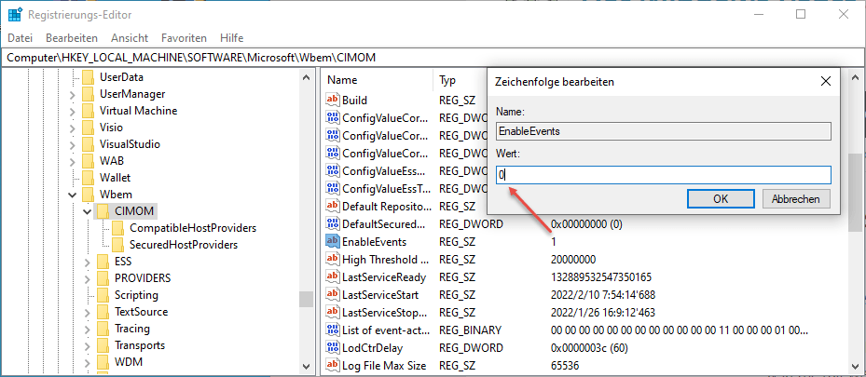The image size is (866, 377).
Task: Open the Favoriten menu
Action: click(184, 38)
